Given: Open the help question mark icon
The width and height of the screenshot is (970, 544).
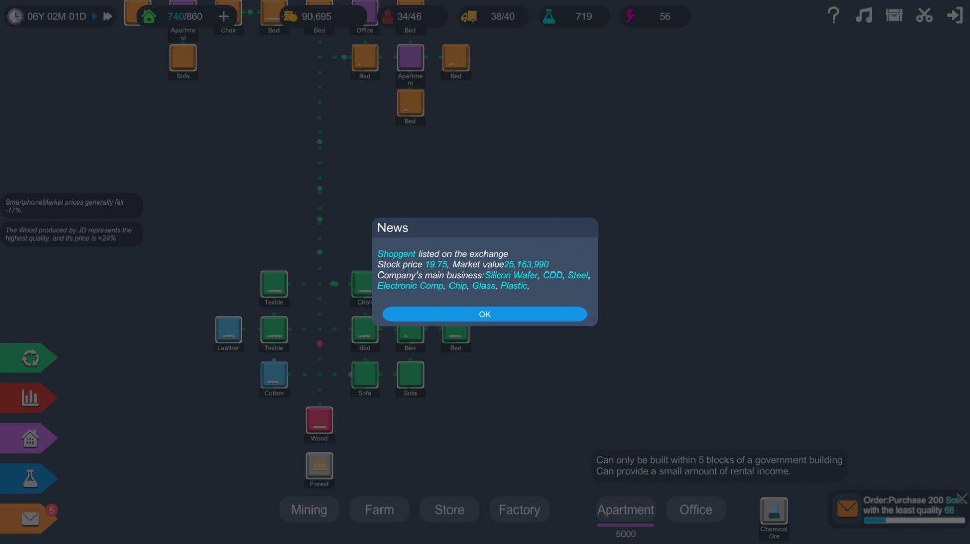Looking at the screenshot, I should coord(833,16).
